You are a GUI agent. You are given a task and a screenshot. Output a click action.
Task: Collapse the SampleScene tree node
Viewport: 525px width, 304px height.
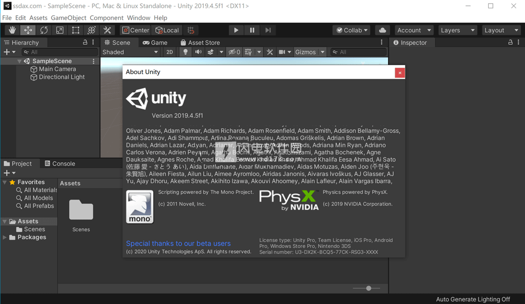click(x=19, y=61)
